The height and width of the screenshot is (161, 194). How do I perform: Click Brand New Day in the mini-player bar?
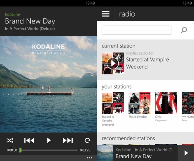coord(134,156)
